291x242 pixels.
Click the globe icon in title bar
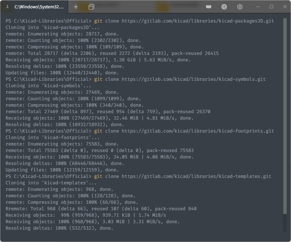point(224,7)
